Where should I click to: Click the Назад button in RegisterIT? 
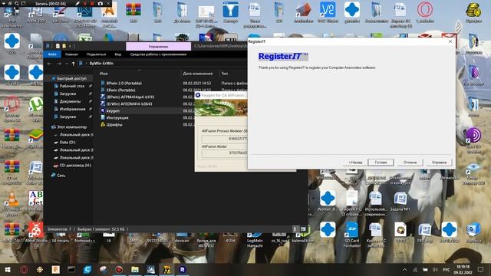tap(355, 163)
